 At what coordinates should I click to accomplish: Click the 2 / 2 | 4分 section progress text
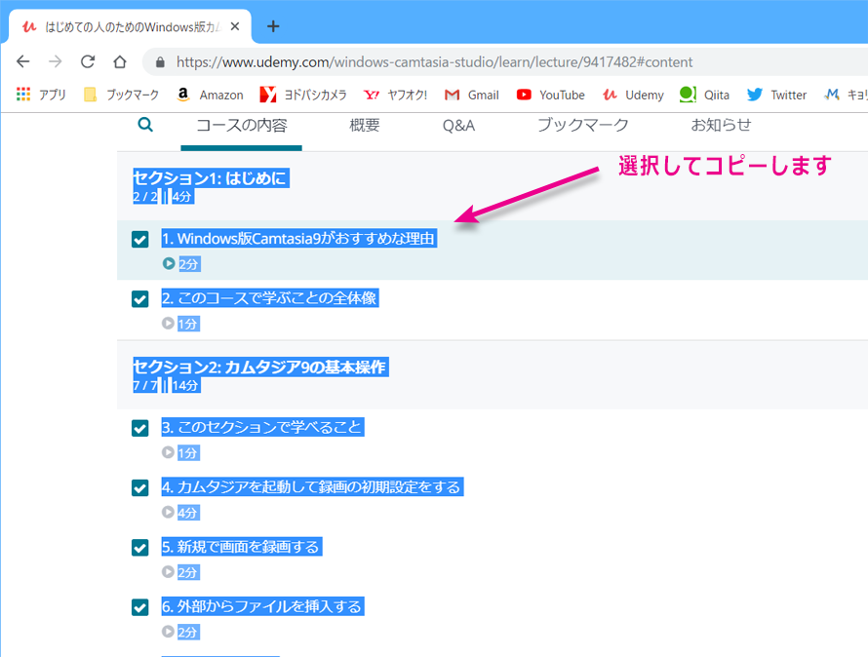click(163, 197)
